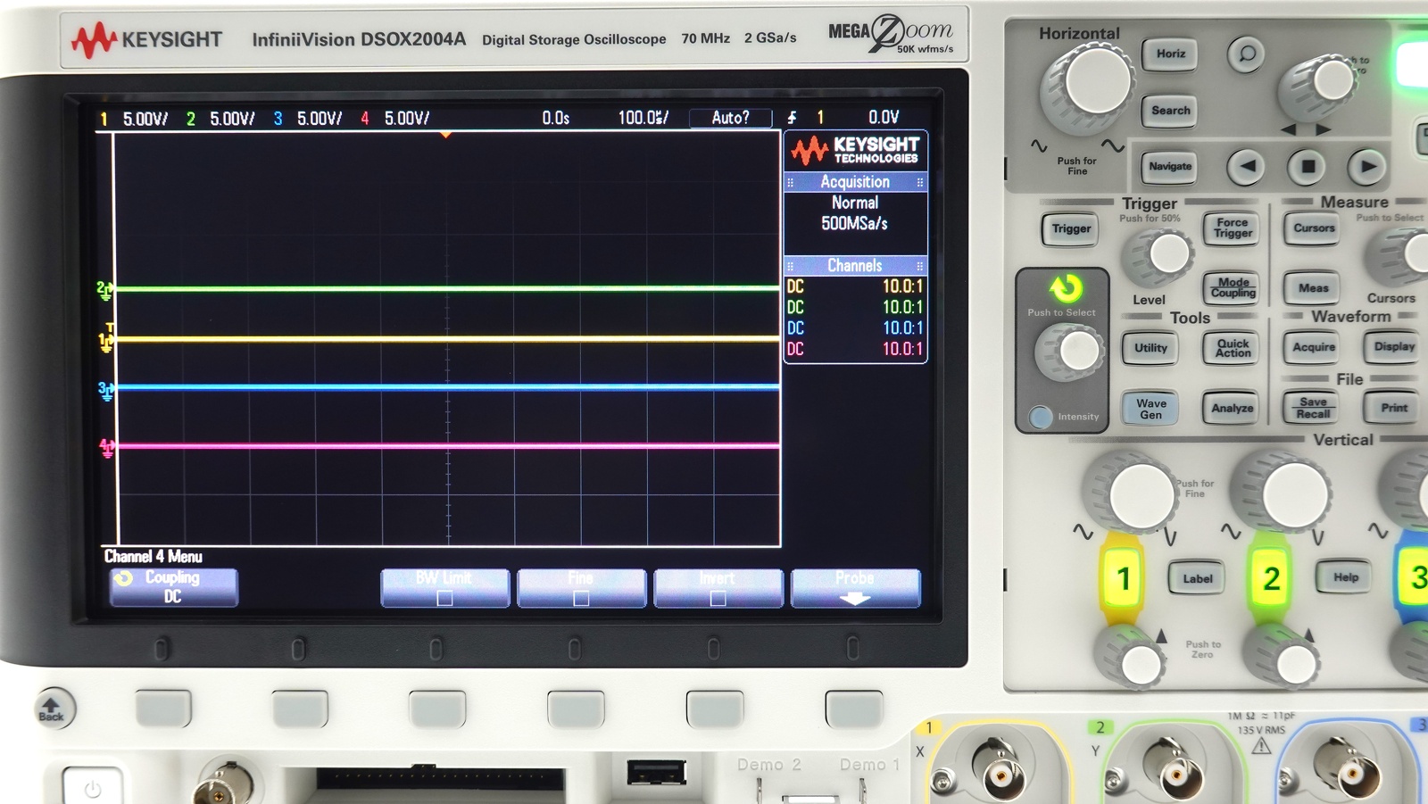Image resolution: width=1428 pixels, height=804 pixels.
Task: Click channel 1 ground marker
Action: click(106, 341)
